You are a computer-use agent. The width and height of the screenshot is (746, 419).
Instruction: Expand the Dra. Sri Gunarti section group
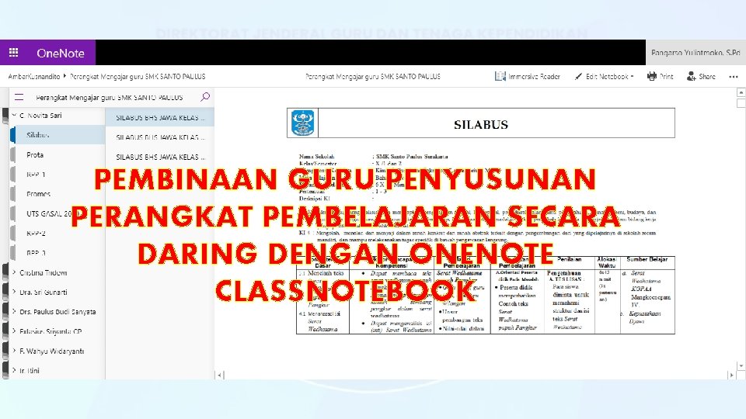(14, 293)
